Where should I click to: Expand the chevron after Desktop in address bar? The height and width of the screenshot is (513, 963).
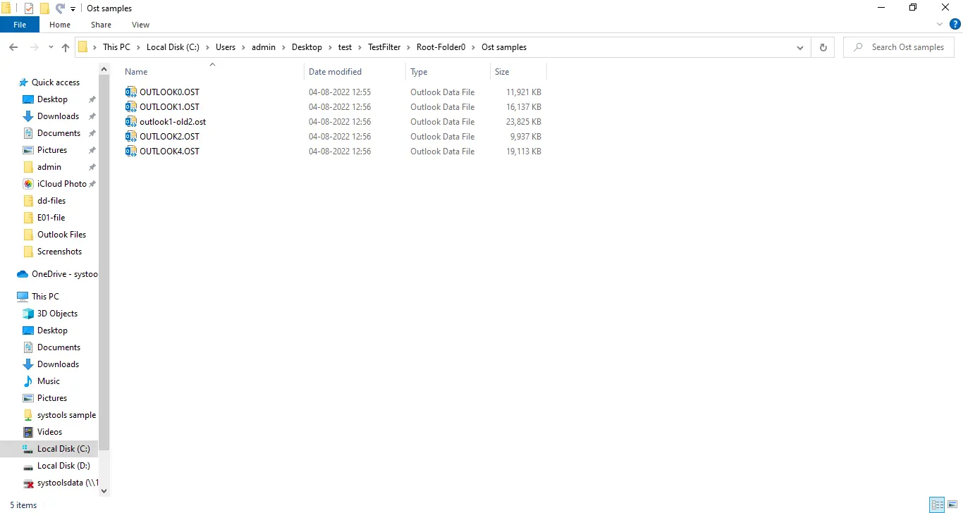330,47
